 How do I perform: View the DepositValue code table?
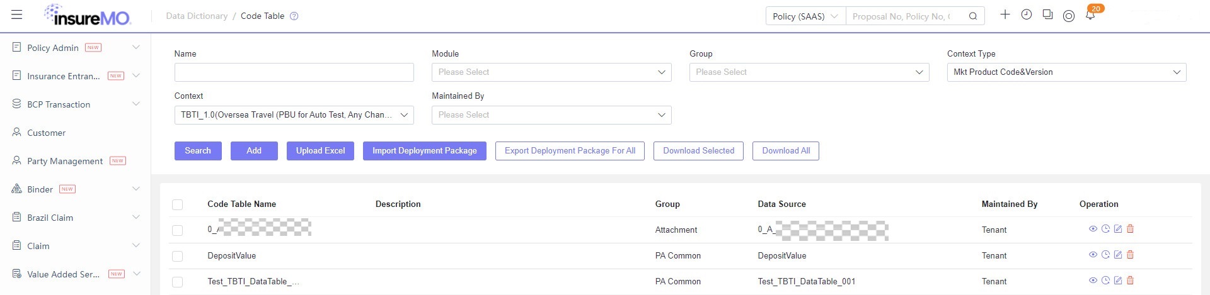(x=1093, y=255)
